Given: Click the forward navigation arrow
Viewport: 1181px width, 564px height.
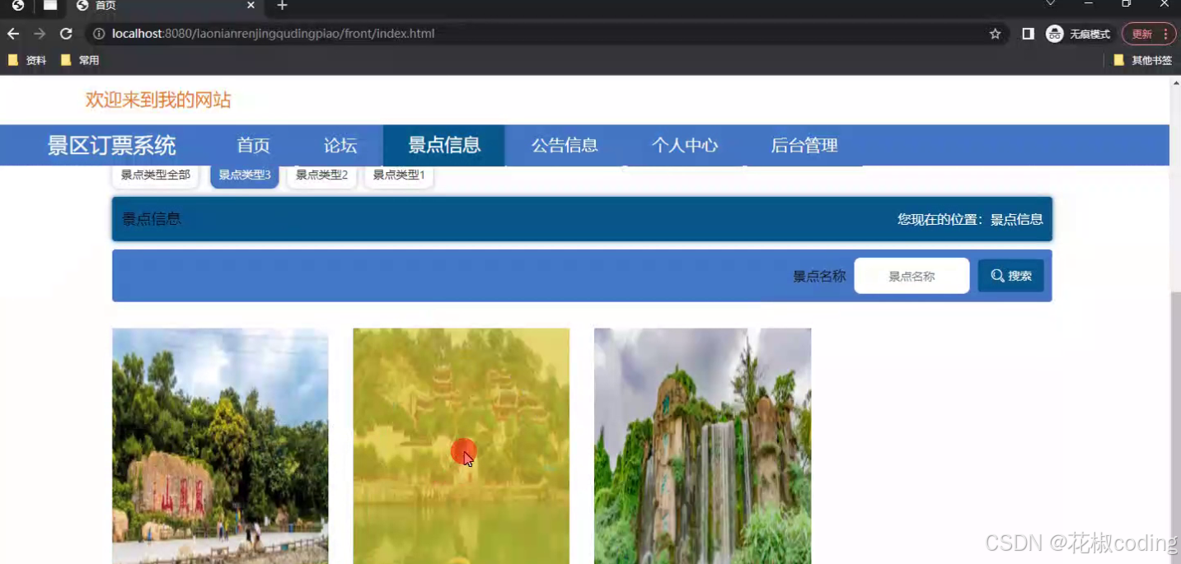Looking at the screenshot, I should pyautogui.click(x=39, y=34).
